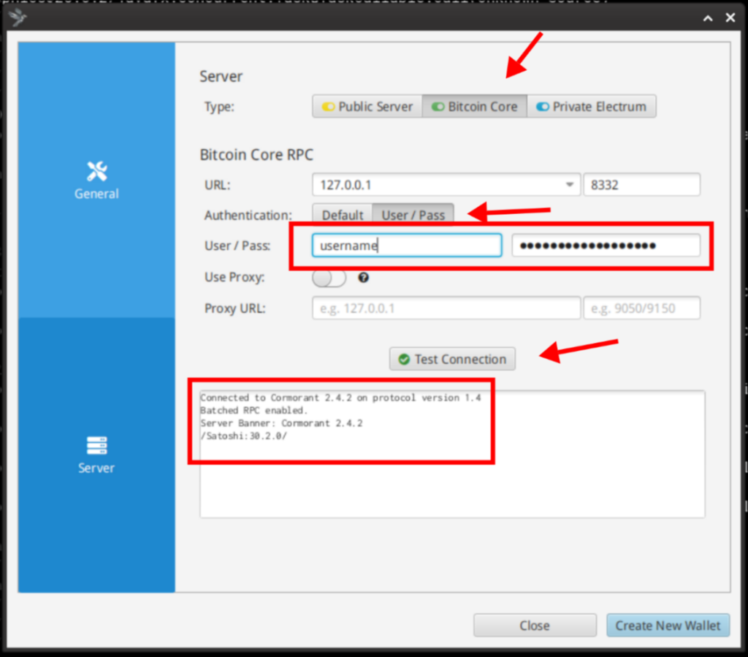This screenshot has height=657, width=748.
Task: Click the question mark icon beside Use Proxy
Action: tap(363, 278)
